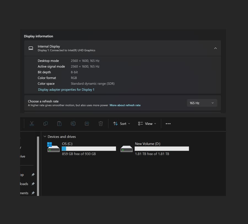The width and height of the screenshot is (248, 224).
Task: Click the Delete trash can icon
Action: click(x=101, y=124)
